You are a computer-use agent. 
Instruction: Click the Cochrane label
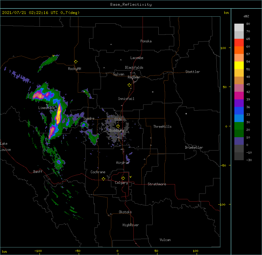pyautogui.click(x=98, y=172)
